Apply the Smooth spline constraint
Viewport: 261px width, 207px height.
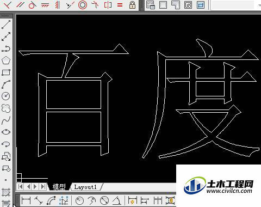(x=95, y=5)
